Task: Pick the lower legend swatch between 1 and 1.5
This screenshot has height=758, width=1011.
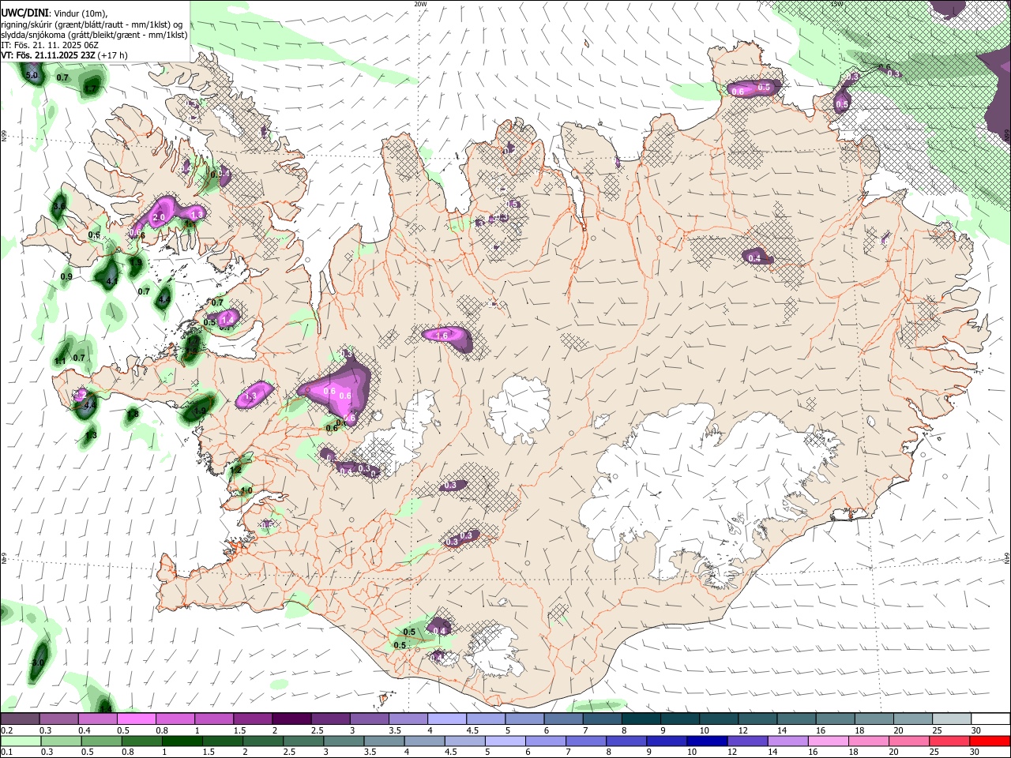Action: pos(182,741)
